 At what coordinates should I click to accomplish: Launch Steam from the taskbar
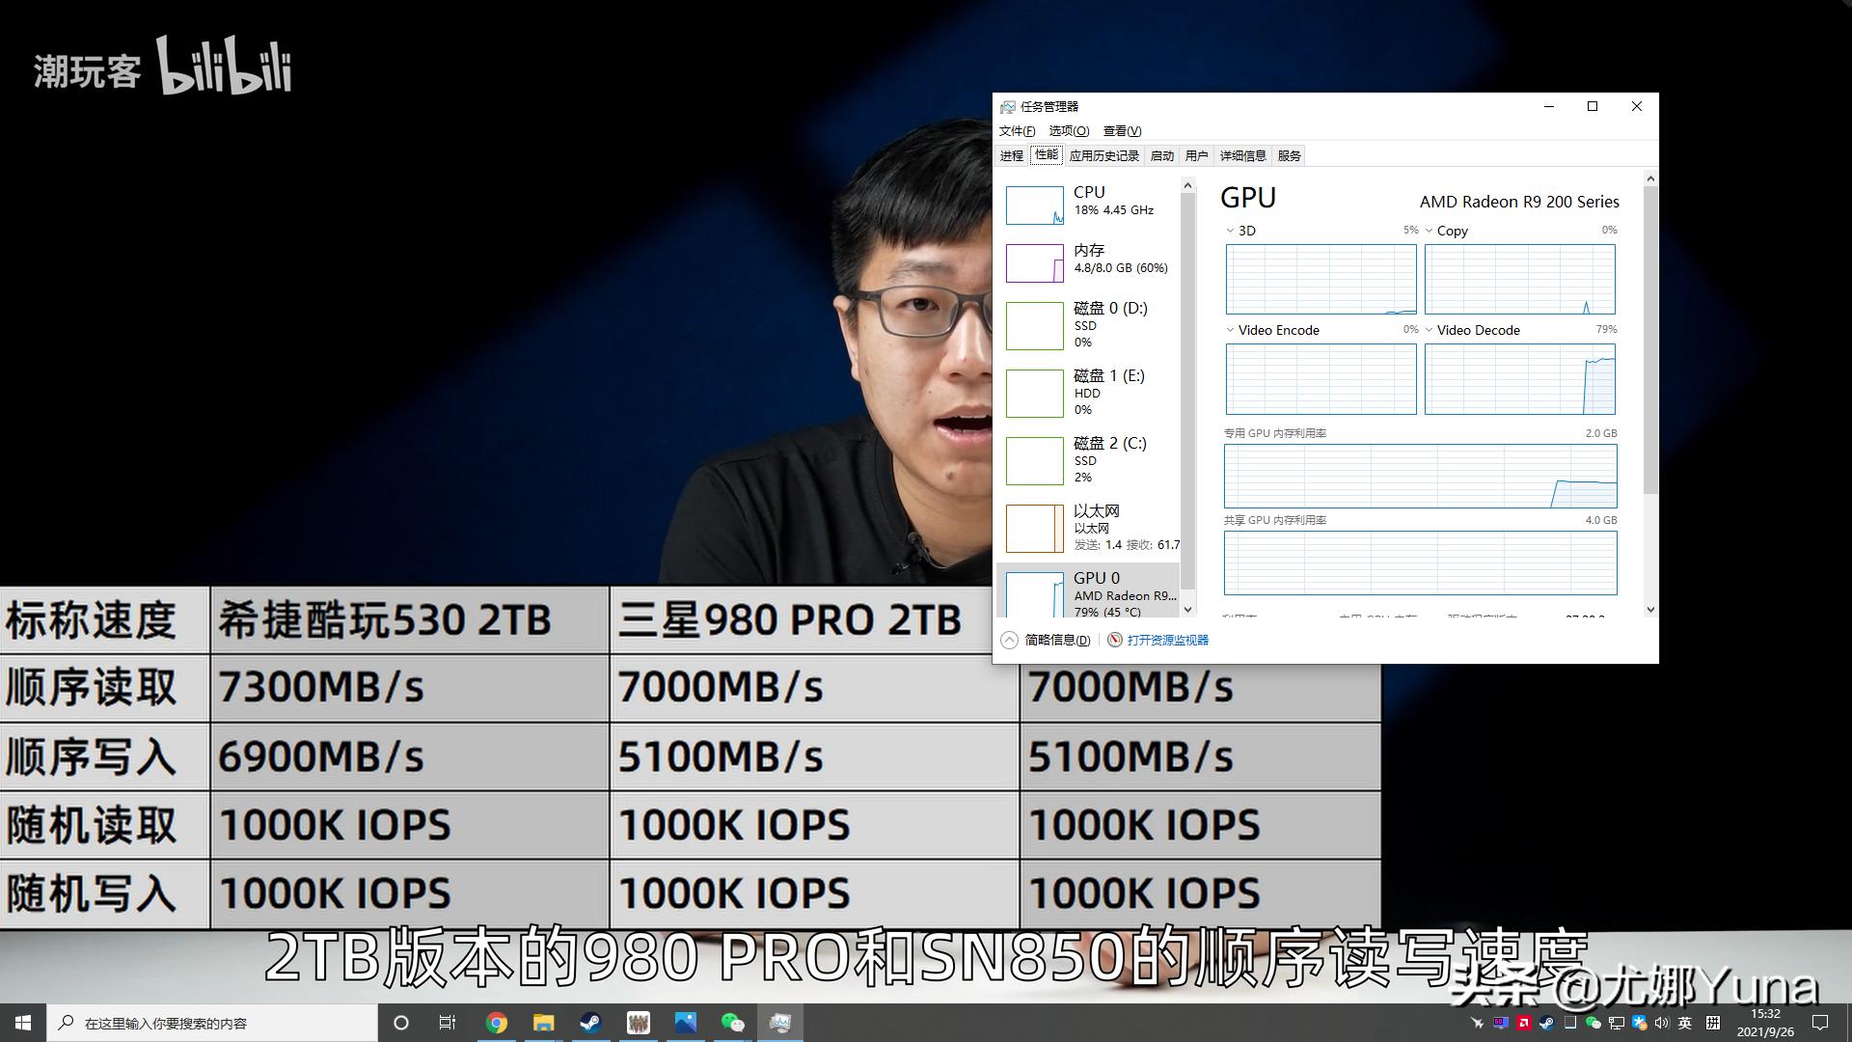pos(591,1022)
